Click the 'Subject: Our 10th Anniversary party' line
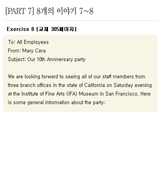The width and height of the screenshot is (160, 188). tap(46, 60)
